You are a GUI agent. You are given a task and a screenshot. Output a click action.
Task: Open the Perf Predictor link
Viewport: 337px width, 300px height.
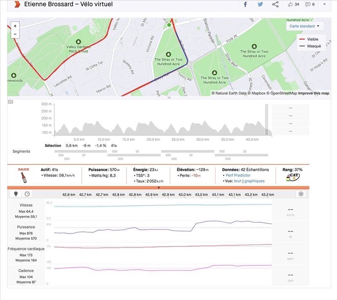pos(238,175)
